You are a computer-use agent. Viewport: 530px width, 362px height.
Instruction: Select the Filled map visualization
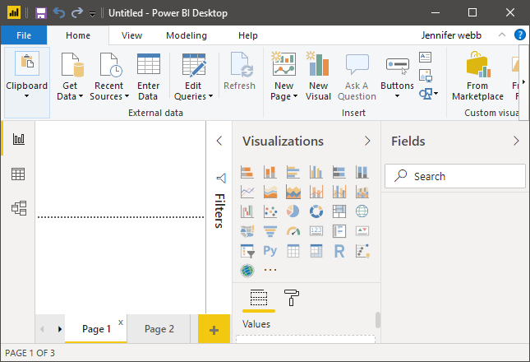[247, 231]
